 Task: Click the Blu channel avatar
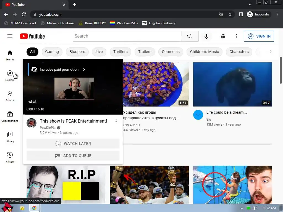[x=198, y=115]
